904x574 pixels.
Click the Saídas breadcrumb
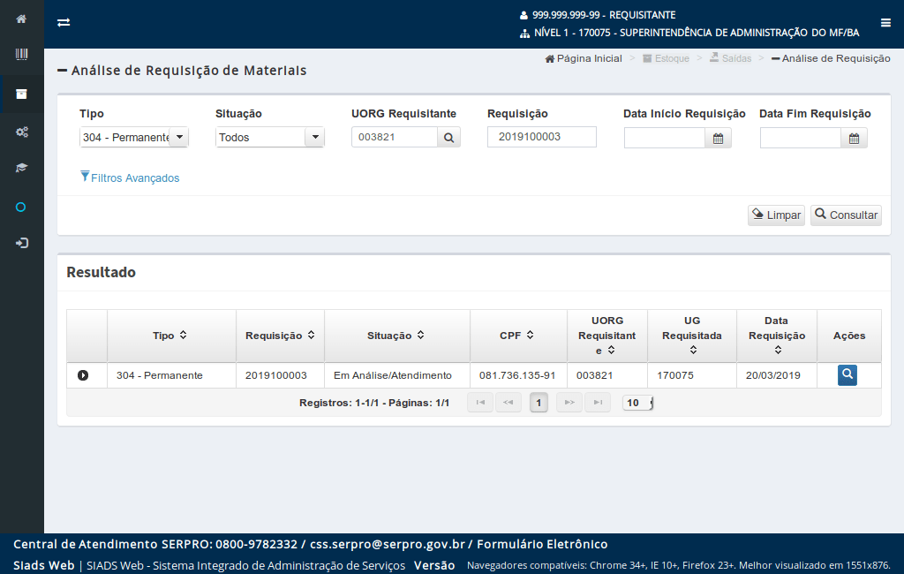[x=730, y=58]
